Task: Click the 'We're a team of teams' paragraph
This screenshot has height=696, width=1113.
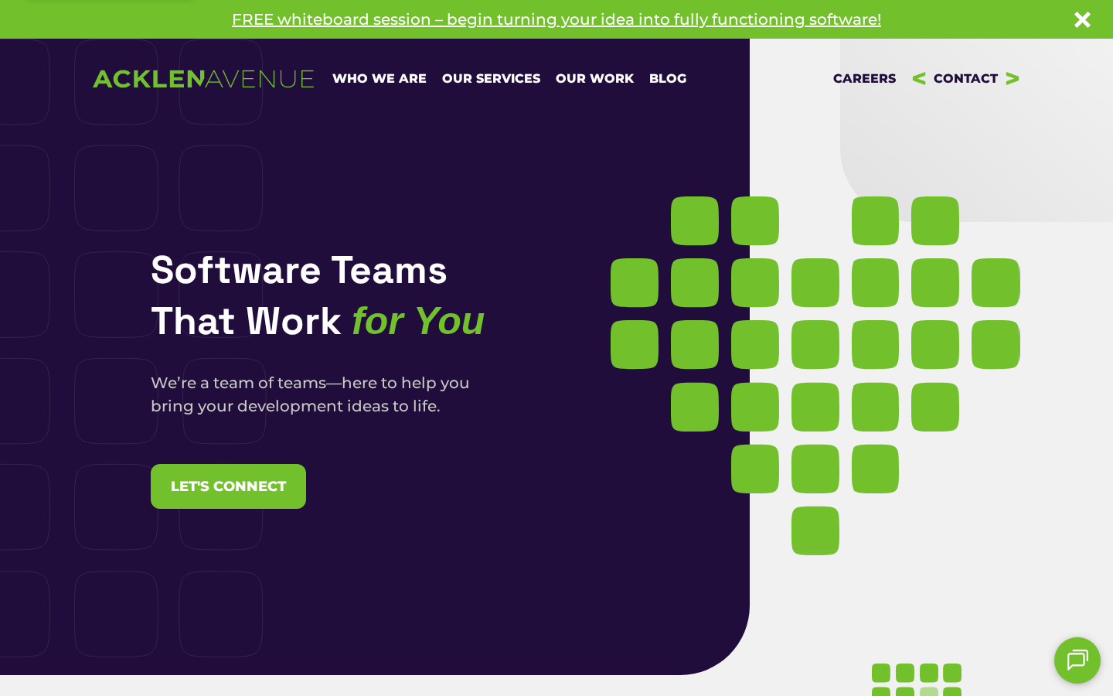Action: point(310,394)
